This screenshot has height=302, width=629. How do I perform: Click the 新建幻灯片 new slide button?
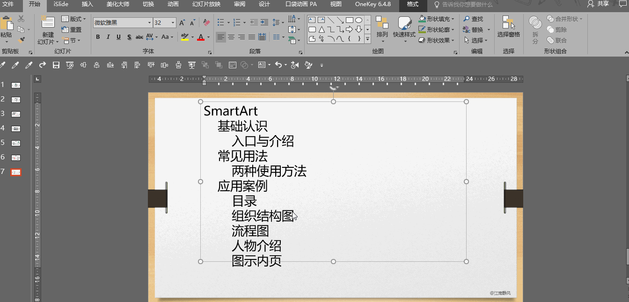tap(48, 30)
